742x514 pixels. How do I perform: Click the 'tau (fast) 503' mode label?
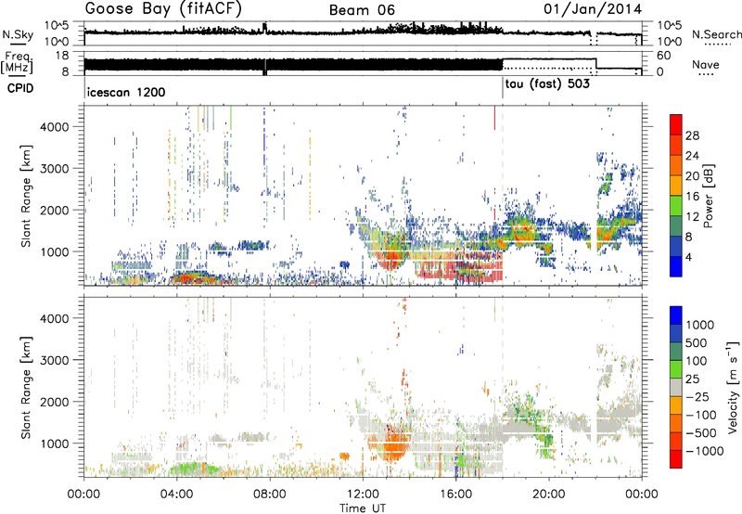pyautogui.click(x=547, y=84)
